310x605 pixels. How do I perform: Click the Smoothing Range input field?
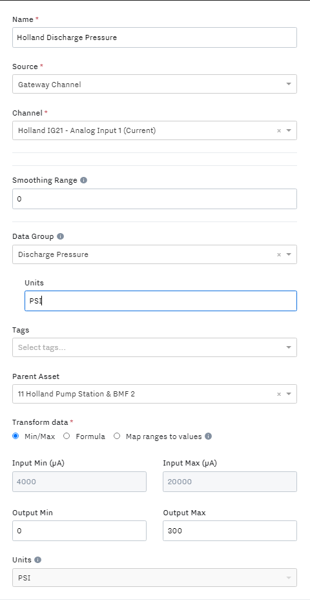[154, 199]
